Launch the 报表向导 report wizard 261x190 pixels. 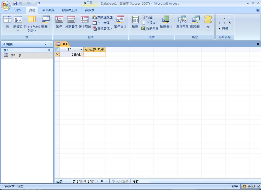150,29
